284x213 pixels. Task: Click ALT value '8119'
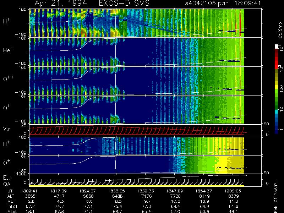[204, 196]
